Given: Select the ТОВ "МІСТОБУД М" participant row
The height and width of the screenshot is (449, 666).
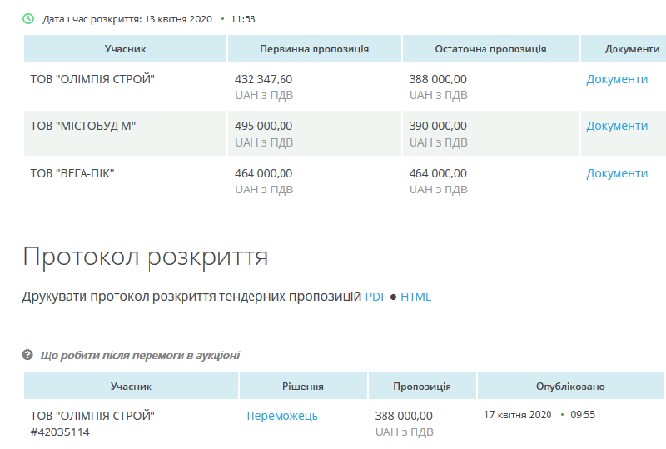Looking at the screenshot, I should [x=83, y=126].
